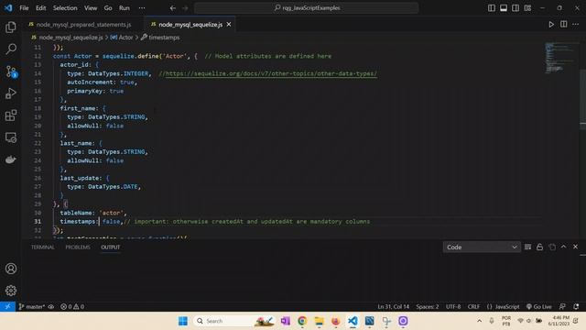
Task: Run the code with the play icon
Action: tap(551, 25)
